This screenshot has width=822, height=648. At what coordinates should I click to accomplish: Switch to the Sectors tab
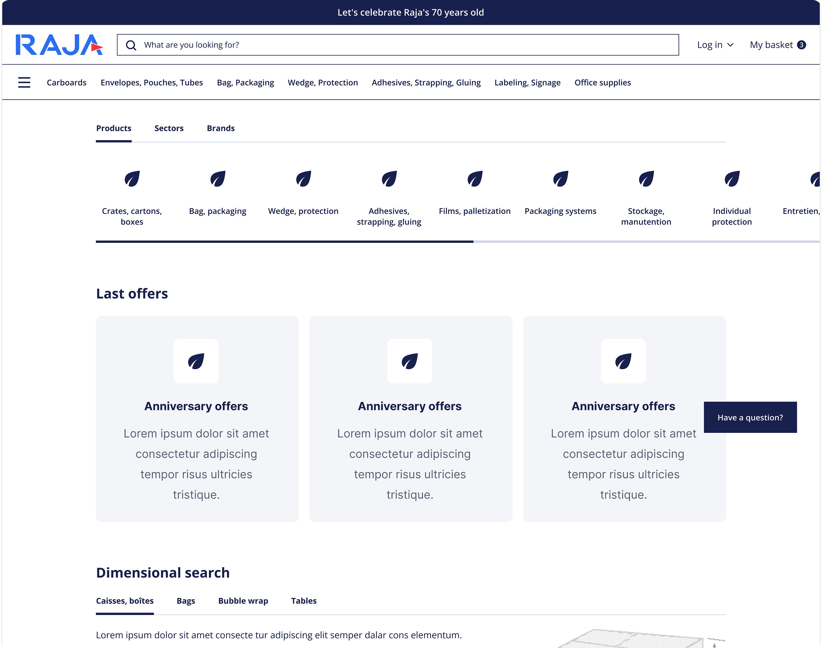click(x=169, y=128)
